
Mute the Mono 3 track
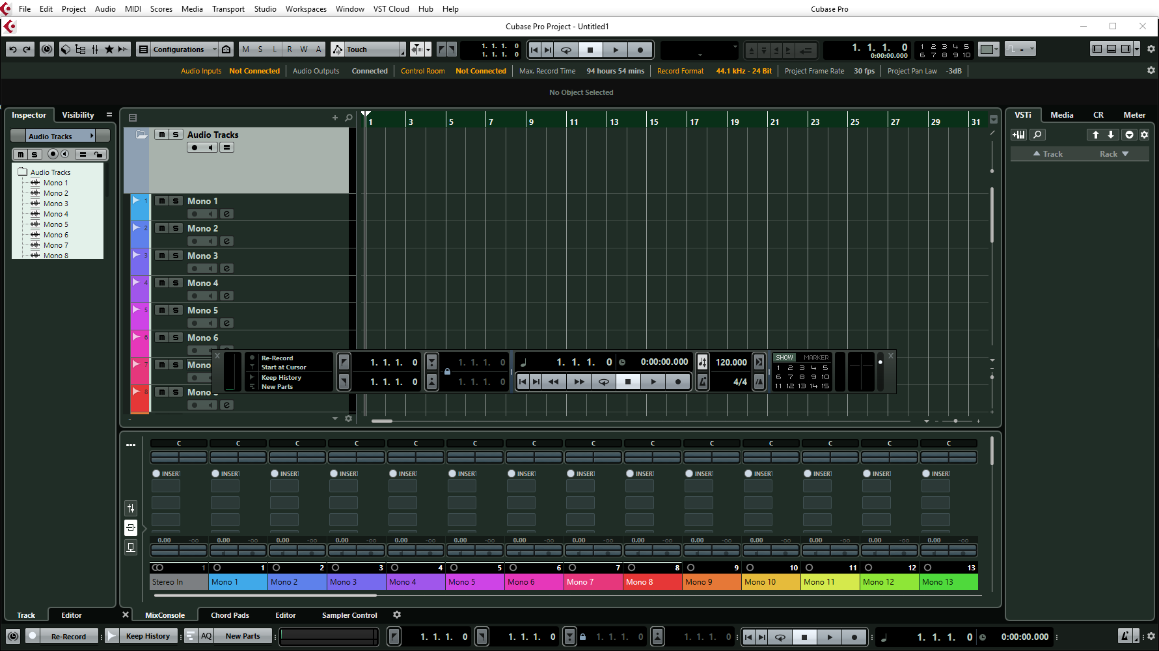pyautogui.click(x=162, y=256)
